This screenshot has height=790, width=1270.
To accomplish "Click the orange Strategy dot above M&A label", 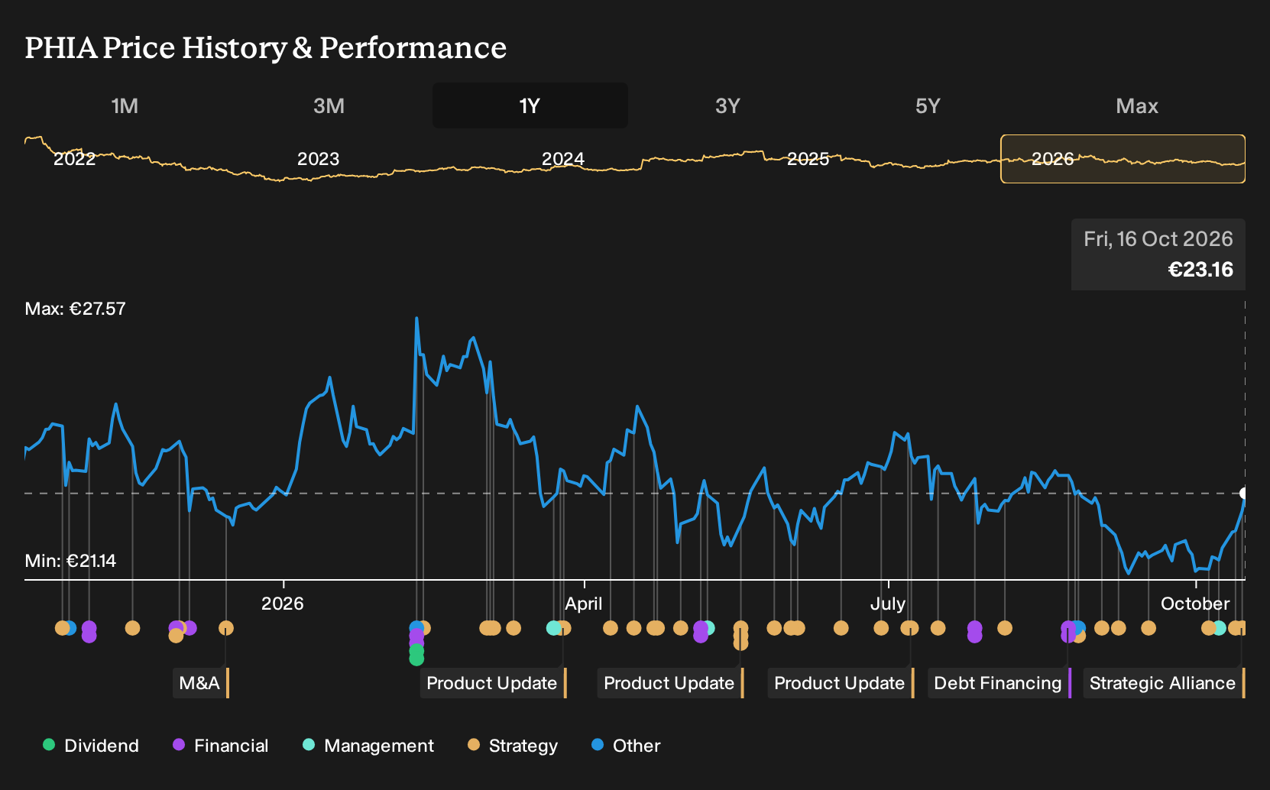I will click(225, 628).
